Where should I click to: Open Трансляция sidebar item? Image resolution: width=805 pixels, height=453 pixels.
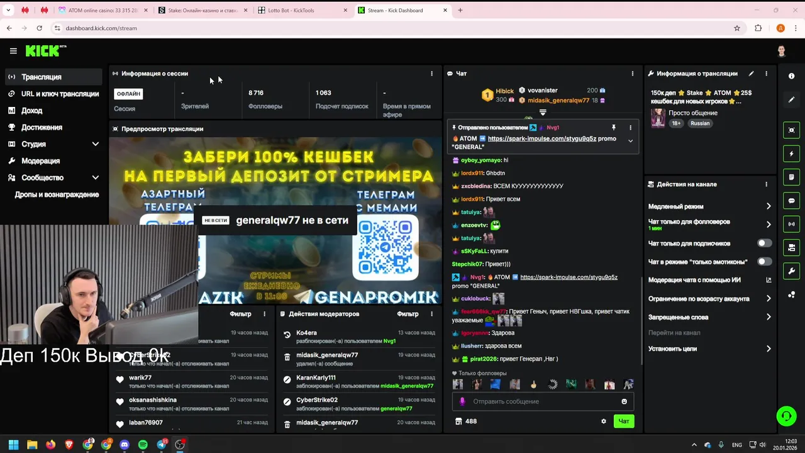point(53,77)
